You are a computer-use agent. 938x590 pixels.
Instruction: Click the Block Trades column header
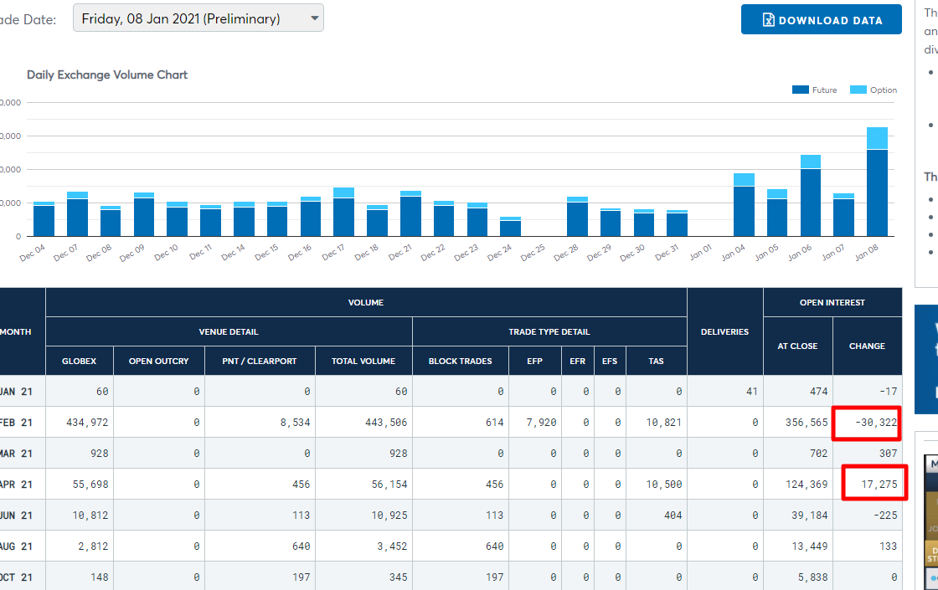(x=460, y=361)
